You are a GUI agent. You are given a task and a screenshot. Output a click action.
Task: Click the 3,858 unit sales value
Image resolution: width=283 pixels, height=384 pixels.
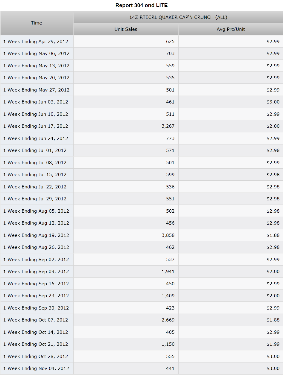(x=168, y=235)
